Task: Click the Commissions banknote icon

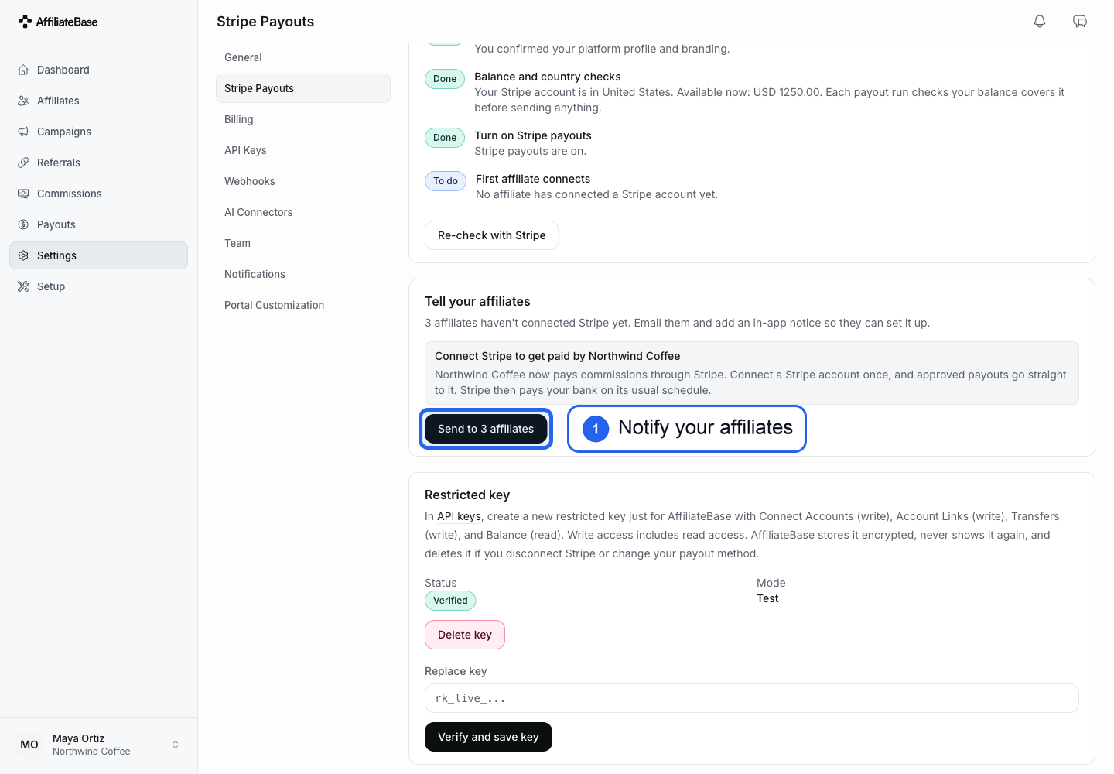Action: point(23,193)
